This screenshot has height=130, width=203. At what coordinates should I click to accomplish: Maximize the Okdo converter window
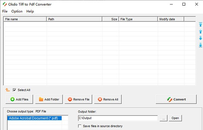[x=184, y=4]
